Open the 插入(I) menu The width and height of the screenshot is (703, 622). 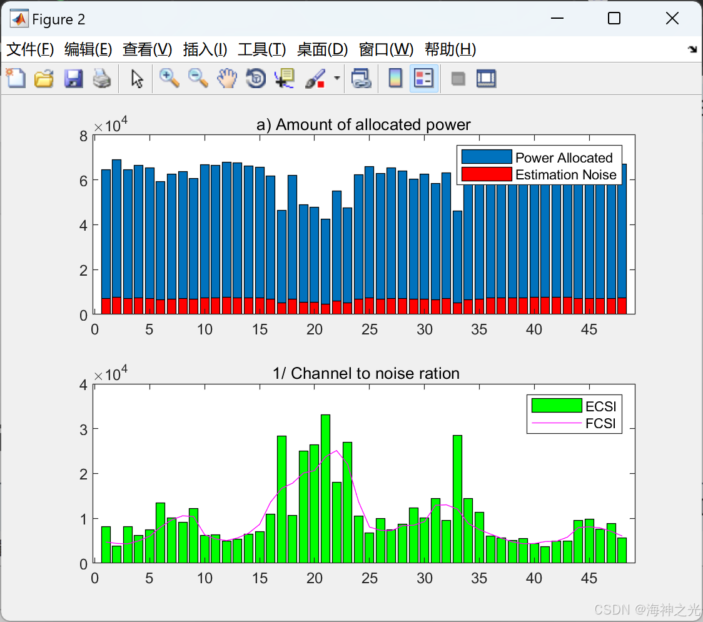point(205,49)
